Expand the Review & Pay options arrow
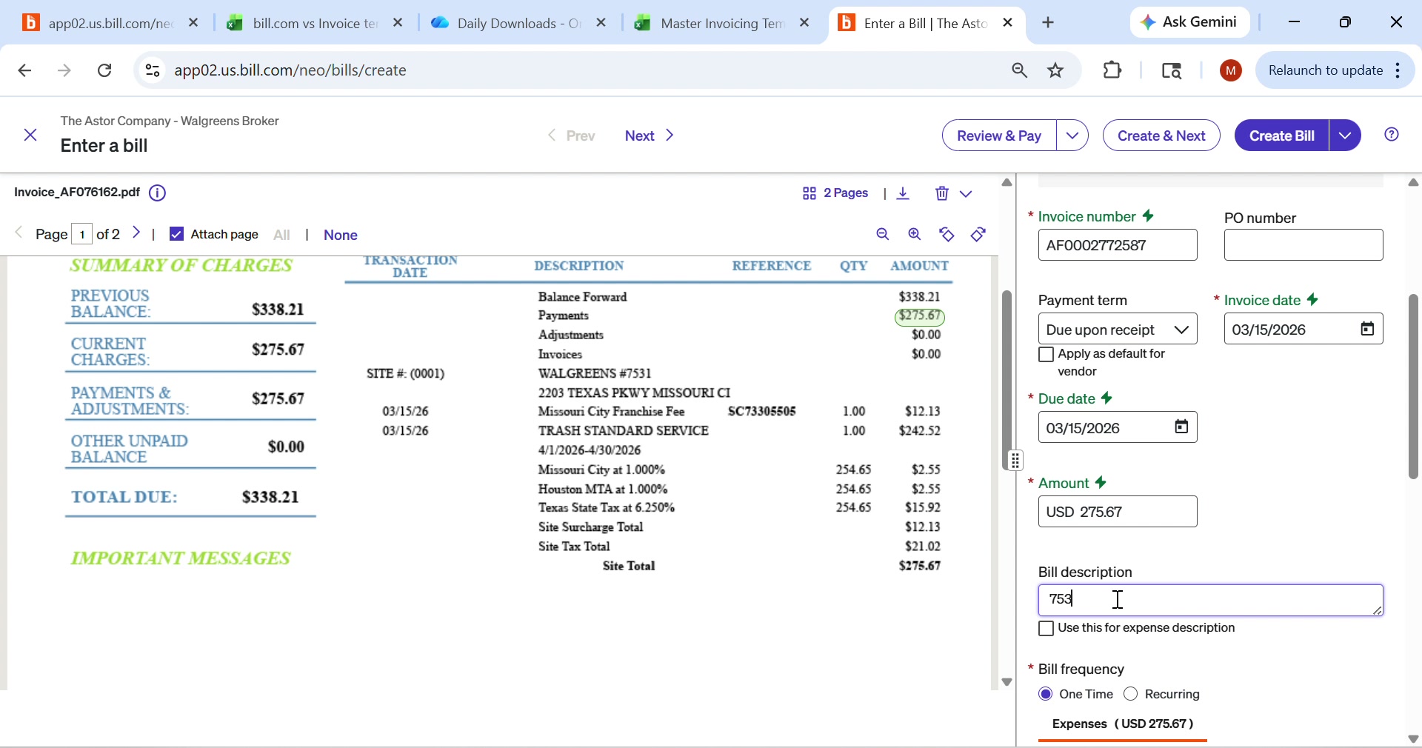The image size is (1422, 748). tap(1073, 136)
